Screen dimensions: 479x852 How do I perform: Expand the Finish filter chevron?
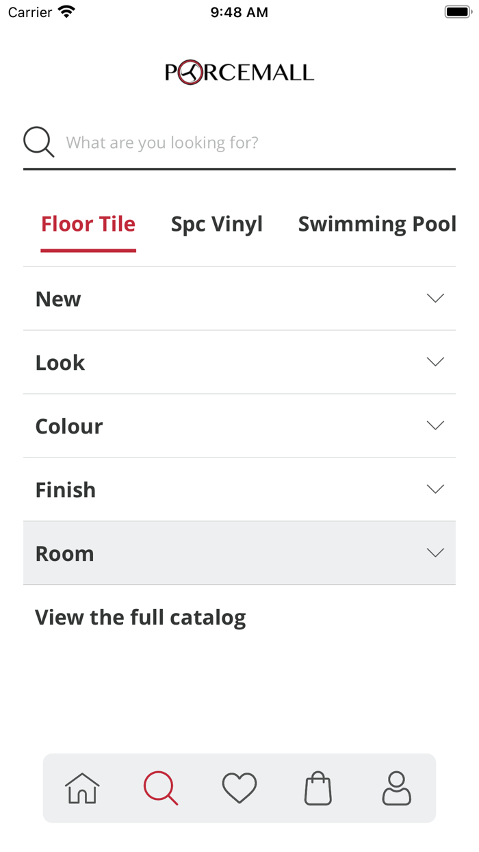coord(435,489)
